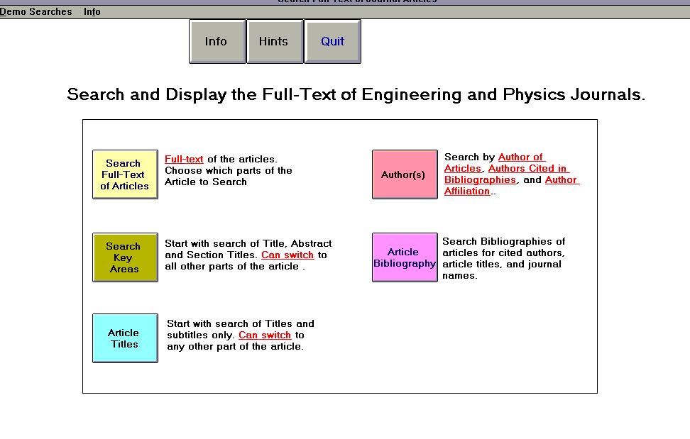Choose the olive Search Key Areas button
This screenshot has width=690, height=439.
click(125, 257)
